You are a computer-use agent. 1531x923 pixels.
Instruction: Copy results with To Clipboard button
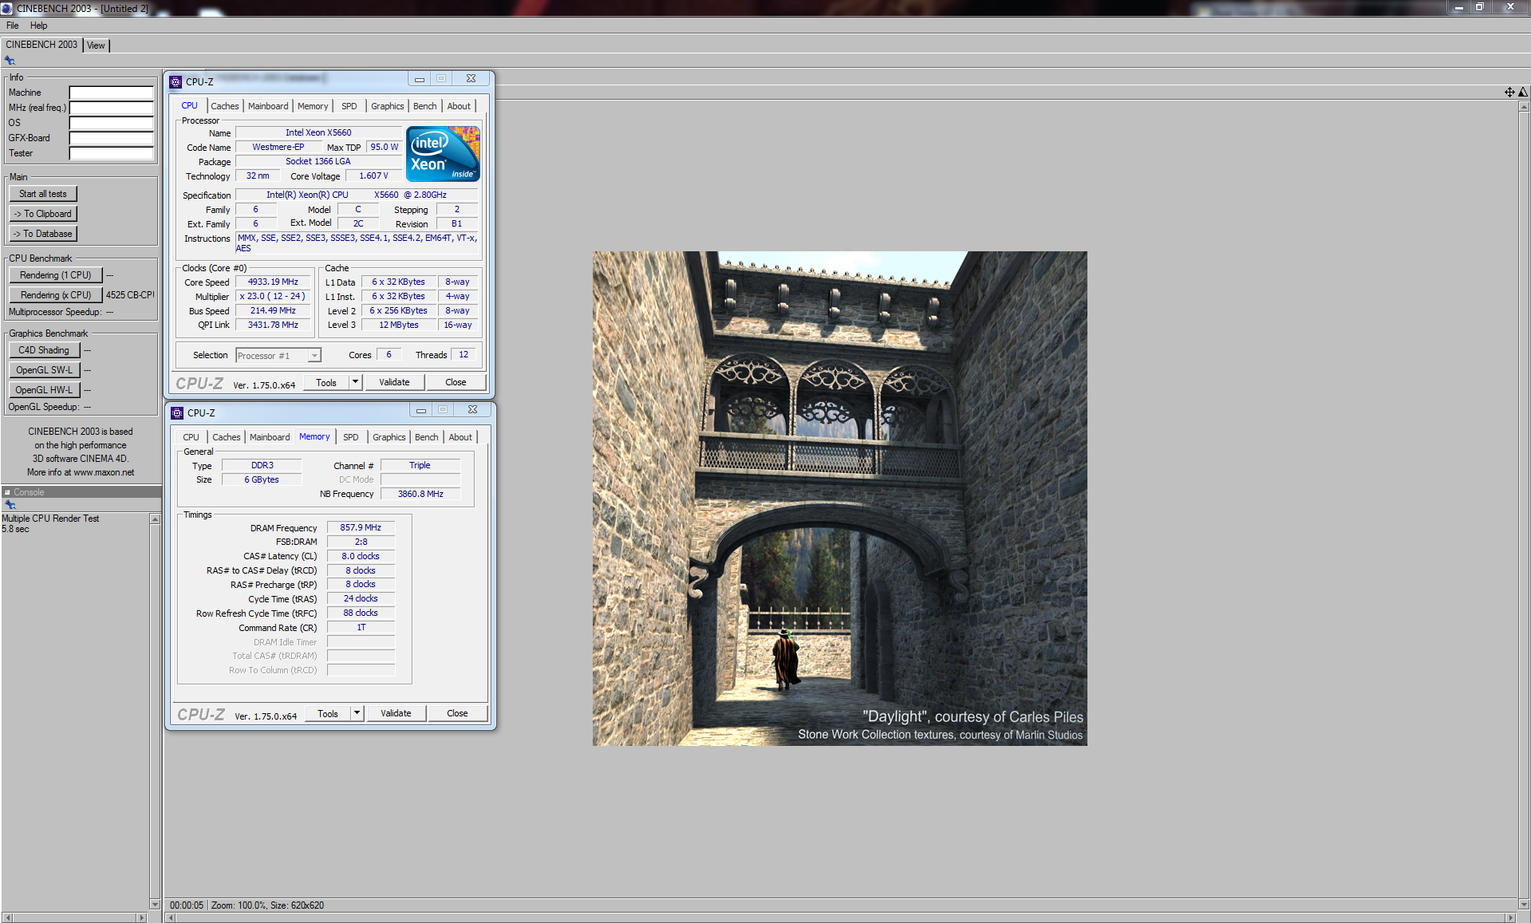pos(43,214)
